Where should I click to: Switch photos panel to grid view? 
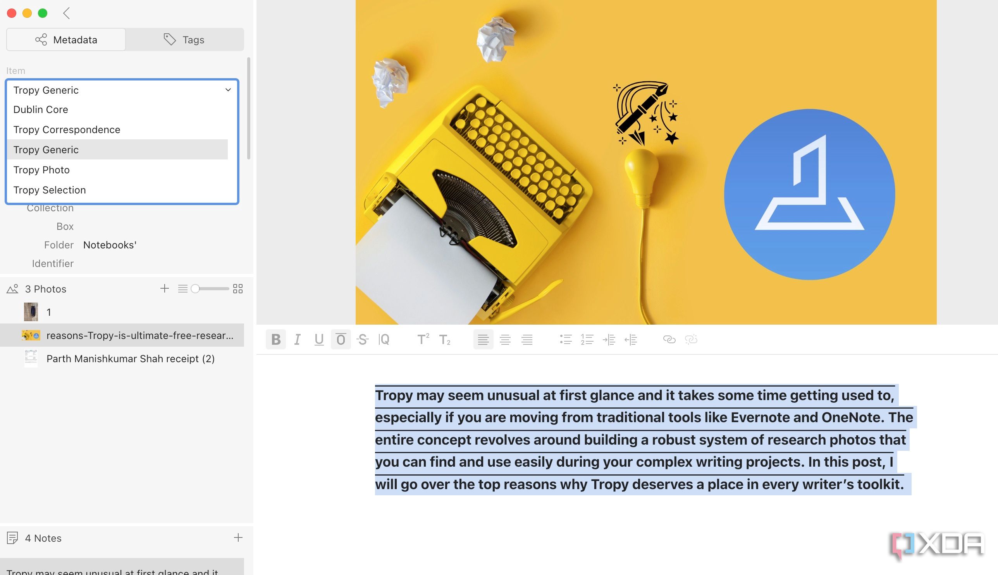(237, 289)
